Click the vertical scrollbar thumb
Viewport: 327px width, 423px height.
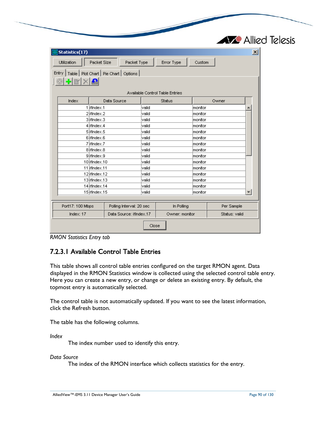click(x=249, y=133)
